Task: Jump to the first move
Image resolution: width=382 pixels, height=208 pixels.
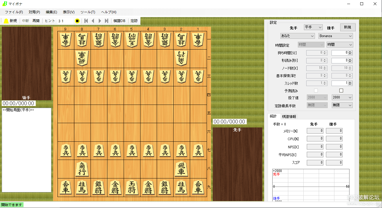Action: pyautogui.click(x=86, y=21)
